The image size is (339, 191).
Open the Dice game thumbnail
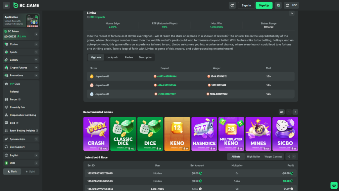(150, 134)
